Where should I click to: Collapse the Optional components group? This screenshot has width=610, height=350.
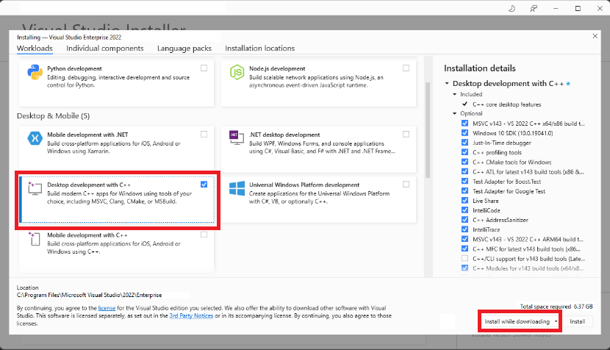(454, 113)
